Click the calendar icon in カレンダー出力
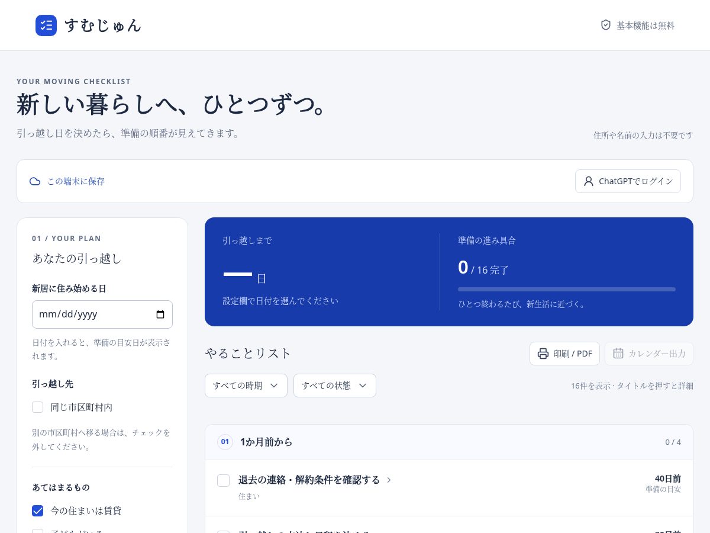The image size is (710, 533). tap(618, 354)
